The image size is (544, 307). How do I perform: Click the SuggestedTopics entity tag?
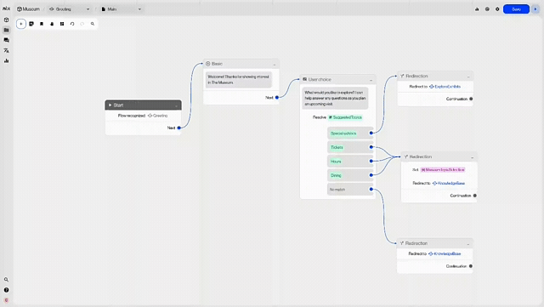click(345, 117)
